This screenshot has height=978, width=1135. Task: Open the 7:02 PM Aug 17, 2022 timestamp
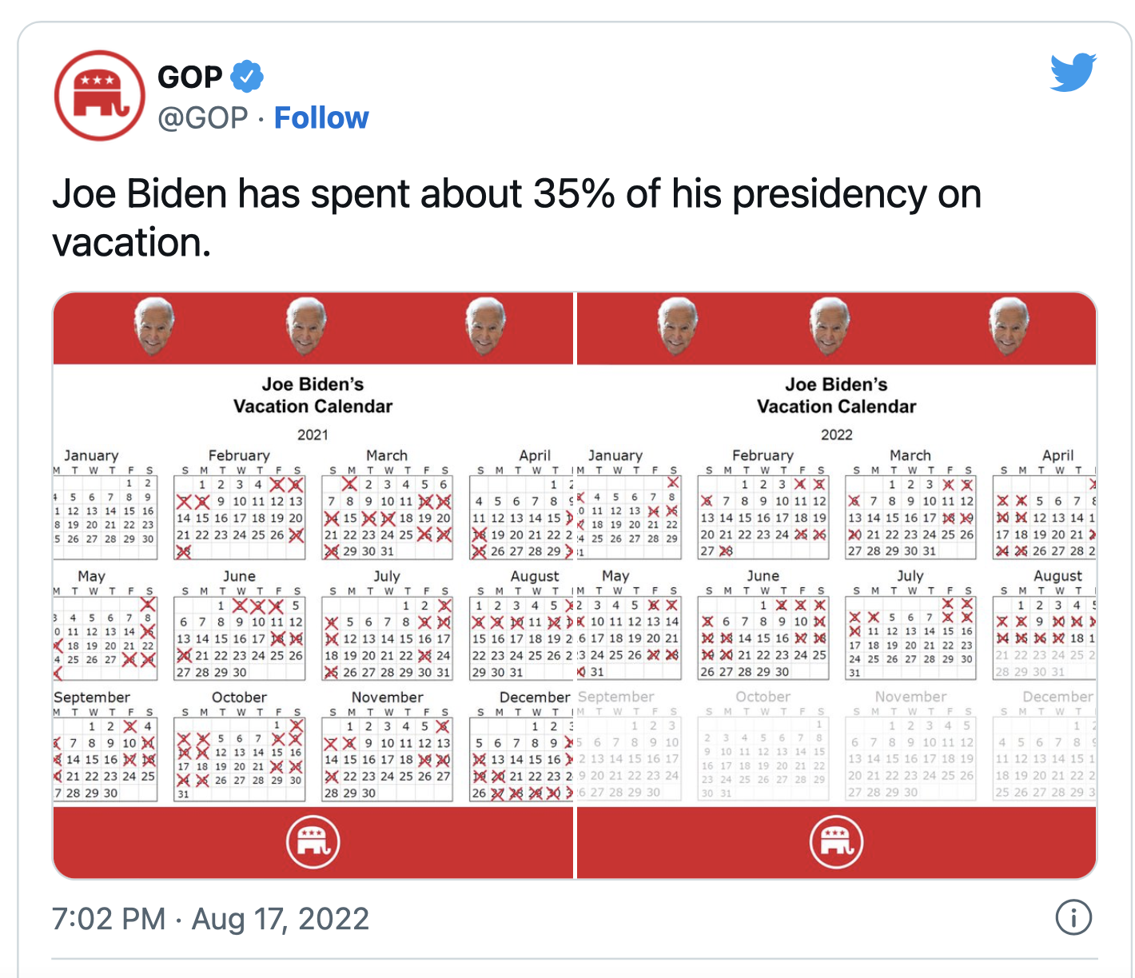click(x=210, y=919)
